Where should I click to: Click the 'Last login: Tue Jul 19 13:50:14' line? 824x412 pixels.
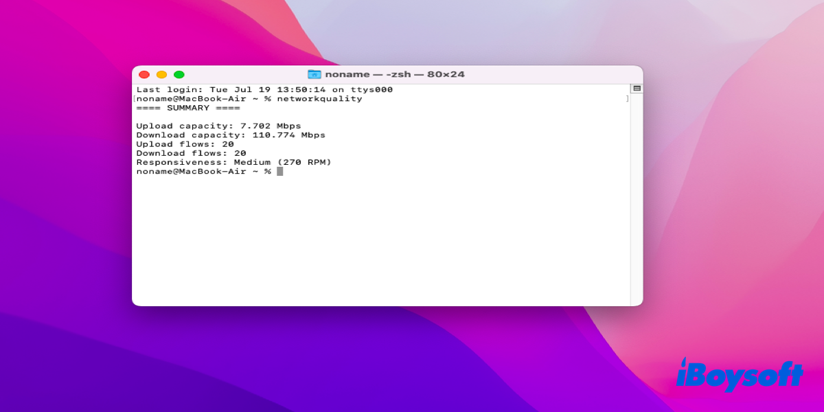pyautogui.click(x=264, y=90)
